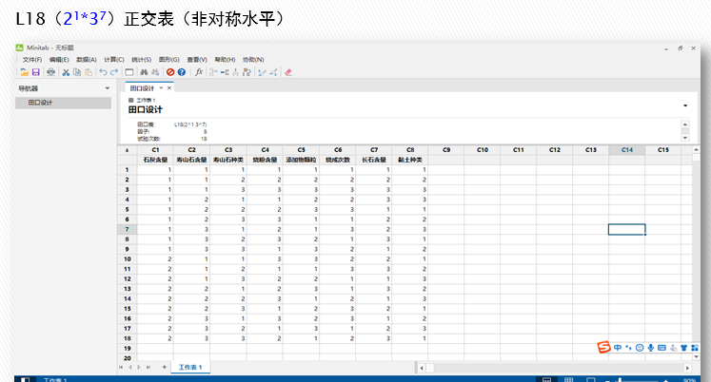Click the Find binoculars icon
This screenshot has width=711, height=382.
pyautogui.click(x=144, y=72)
